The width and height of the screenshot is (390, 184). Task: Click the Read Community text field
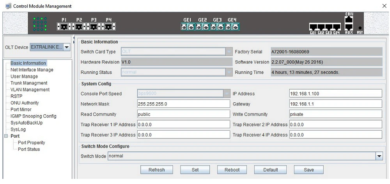point(183,114)
